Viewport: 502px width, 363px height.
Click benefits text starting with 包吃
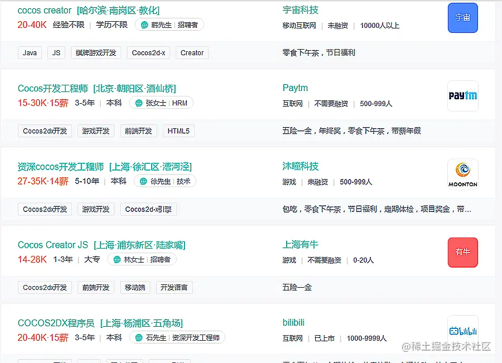tap(377, 209)
